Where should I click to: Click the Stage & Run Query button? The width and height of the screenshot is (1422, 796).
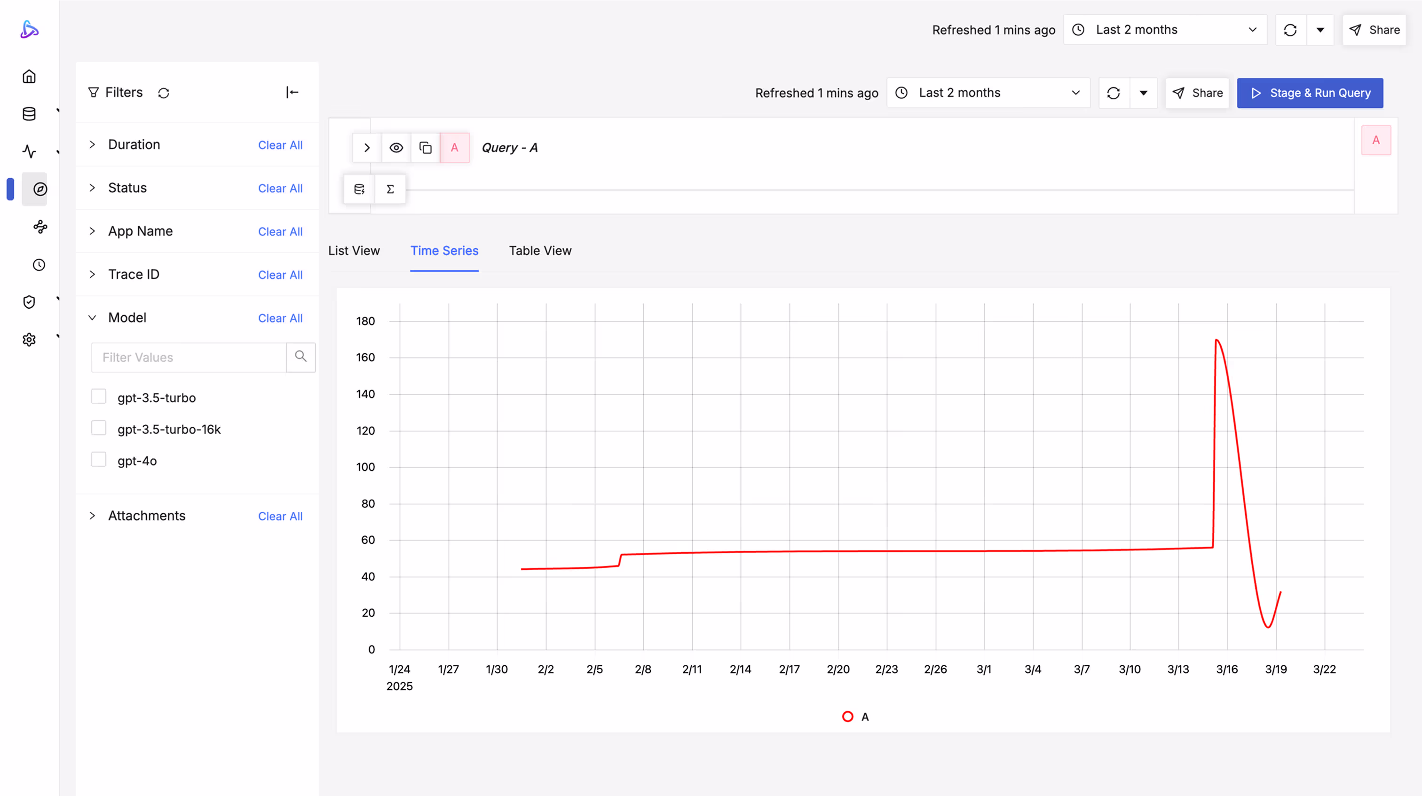(x=1310, y=93)
